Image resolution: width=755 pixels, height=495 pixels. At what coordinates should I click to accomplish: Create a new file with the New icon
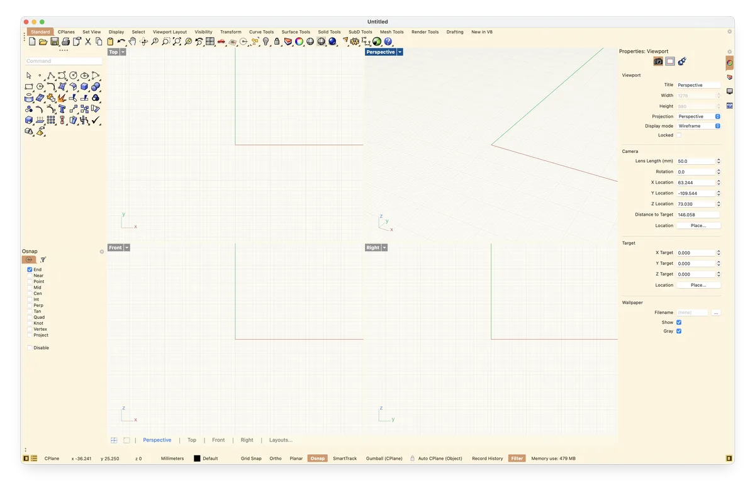pos(32,42)
